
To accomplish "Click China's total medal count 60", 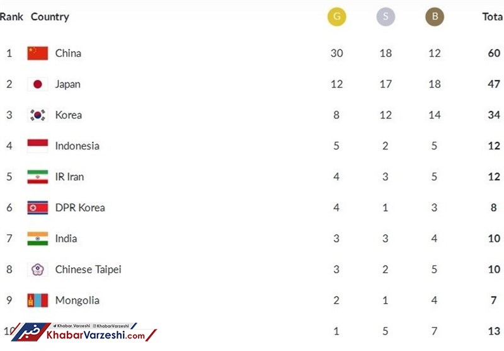I will [x=494, y=53].
